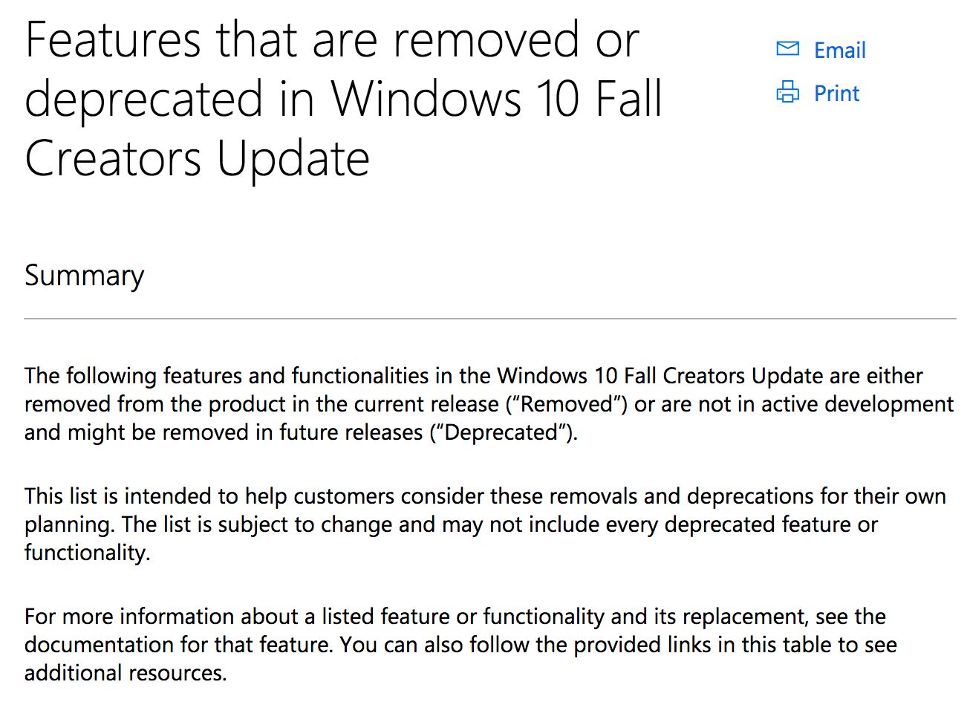Image resolution: width=967 pixels, height=728 pixels.
Task: Click the paragraph starting 'For more information'
Action: (455, 617)
